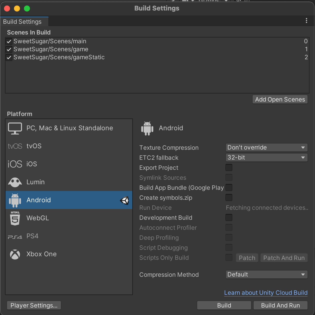Select the Xbox One platform label

coord(41,254)
